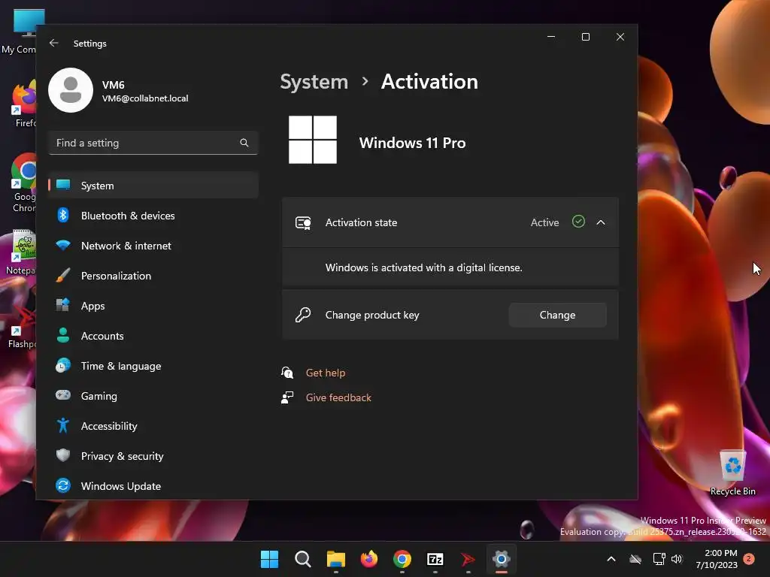Click the Windows Update sync icon

click(x=63, y=485)
